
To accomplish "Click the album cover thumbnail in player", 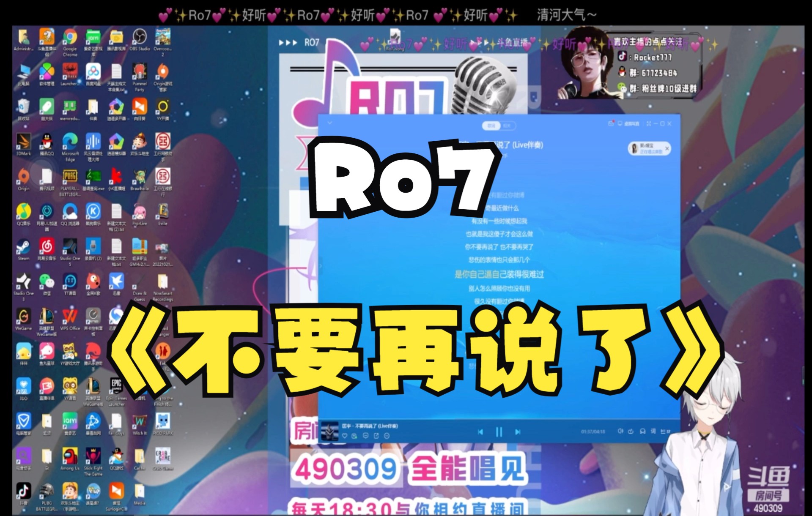I will (x=330, y=431).
